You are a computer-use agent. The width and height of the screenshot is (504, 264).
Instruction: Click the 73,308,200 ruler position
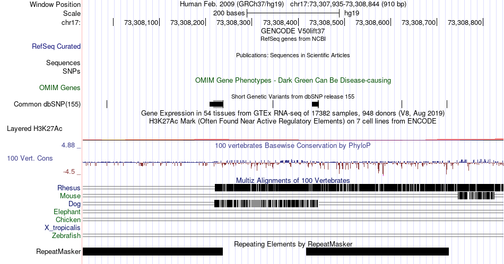click(x=187, y=22)
